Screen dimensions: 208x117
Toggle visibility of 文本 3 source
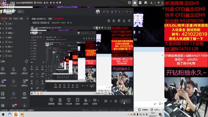(1, 24)
